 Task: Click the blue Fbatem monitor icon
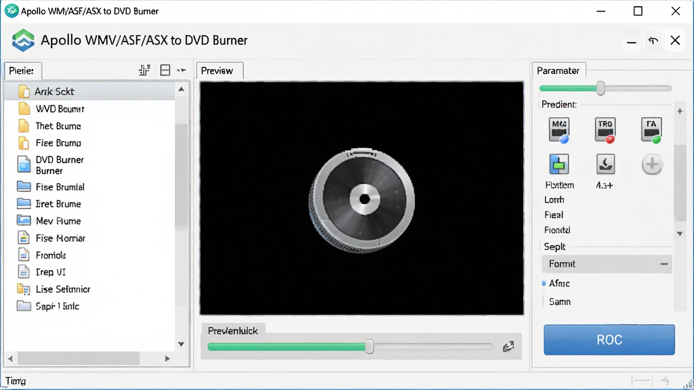coord(559,165)
